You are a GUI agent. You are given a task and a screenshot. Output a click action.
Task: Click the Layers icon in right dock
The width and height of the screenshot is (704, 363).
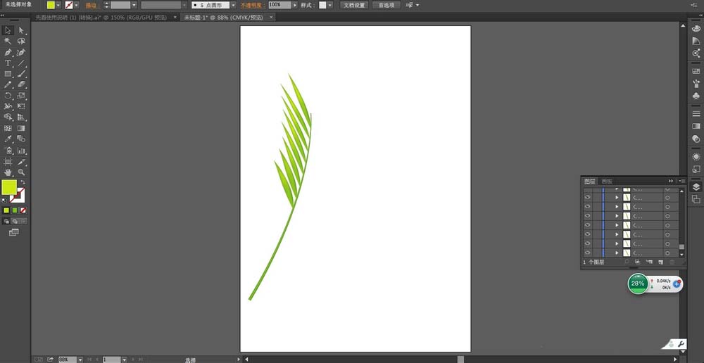696,186
